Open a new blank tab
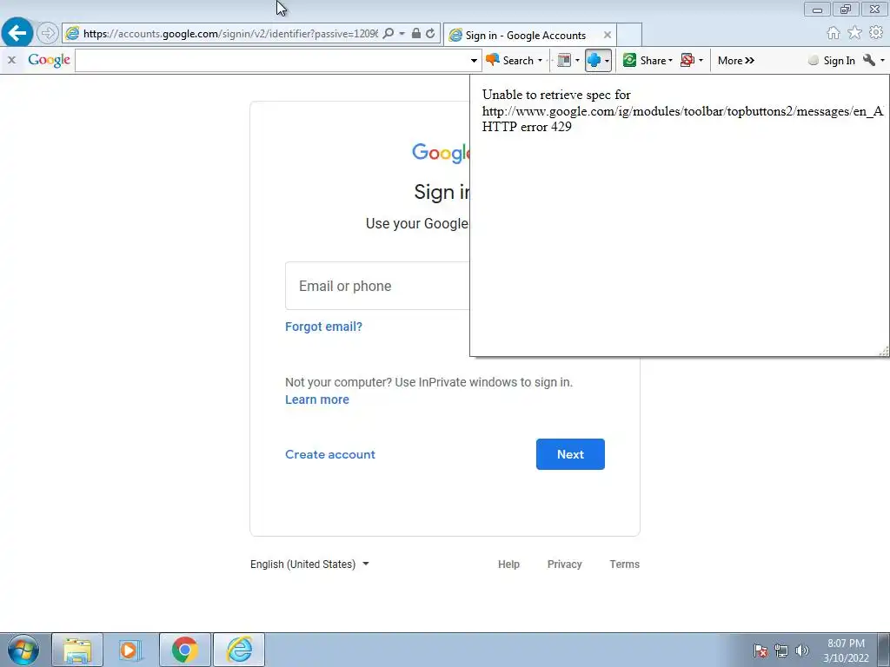This screenshot has width=890, height=667. click(x=629, y=35)
